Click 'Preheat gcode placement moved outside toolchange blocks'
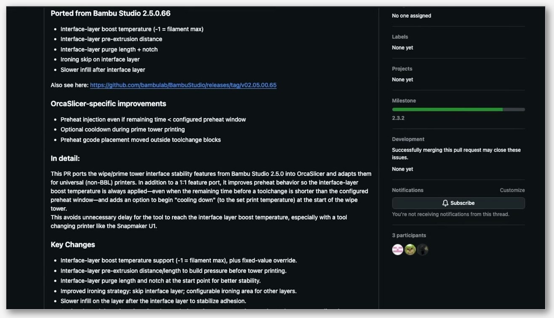The width and height of the screenshot is (554, 318). coord(141,140)
